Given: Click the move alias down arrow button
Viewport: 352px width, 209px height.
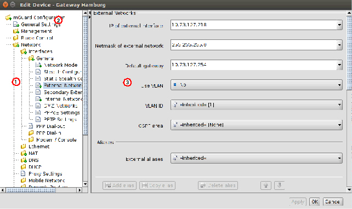Looking at the screenshot, I should (279, 185).
